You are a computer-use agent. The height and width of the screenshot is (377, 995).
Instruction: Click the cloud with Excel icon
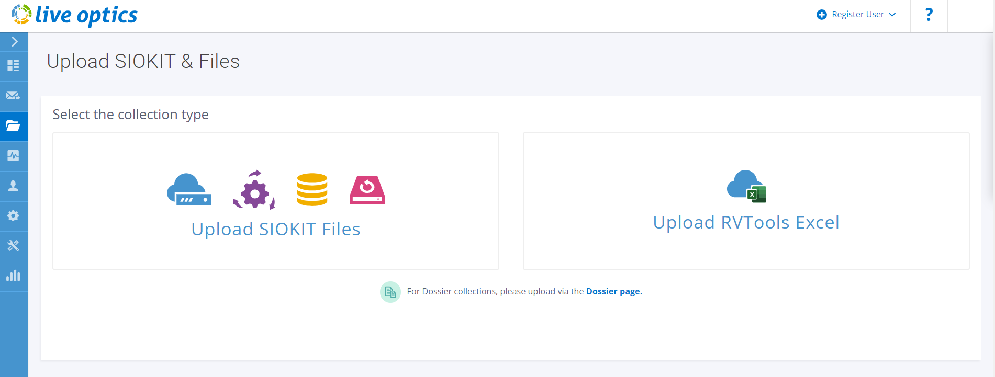tap(746, 187)
